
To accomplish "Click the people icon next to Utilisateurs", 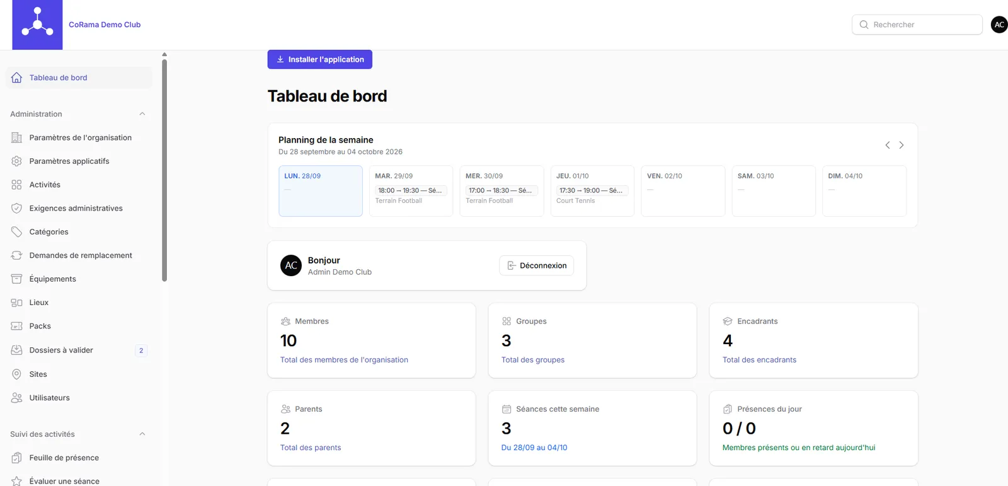I will pos(16,398).
